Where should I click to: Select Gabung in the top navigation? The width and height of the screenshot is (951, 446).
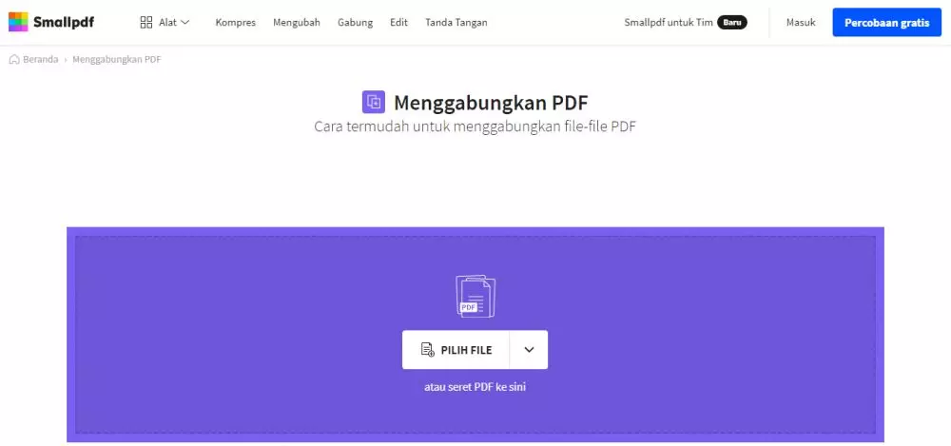tap(355, 23)
